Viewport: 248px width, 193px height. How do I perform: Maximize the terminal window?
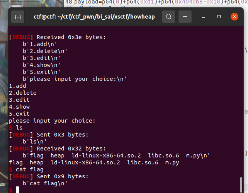[x=219, y=17]
